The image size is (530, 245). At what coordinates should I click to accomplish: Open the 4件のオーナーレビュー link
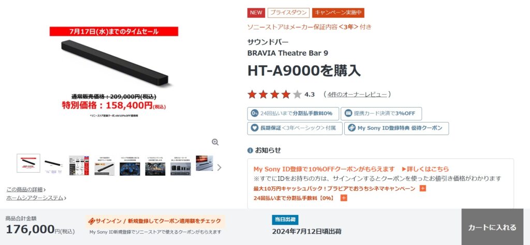tap(357, 95)
